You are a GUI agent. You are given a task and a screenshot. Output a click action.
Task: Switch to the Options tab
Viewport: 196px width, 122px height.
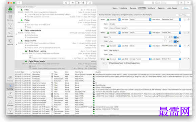[x=124, y=8]
